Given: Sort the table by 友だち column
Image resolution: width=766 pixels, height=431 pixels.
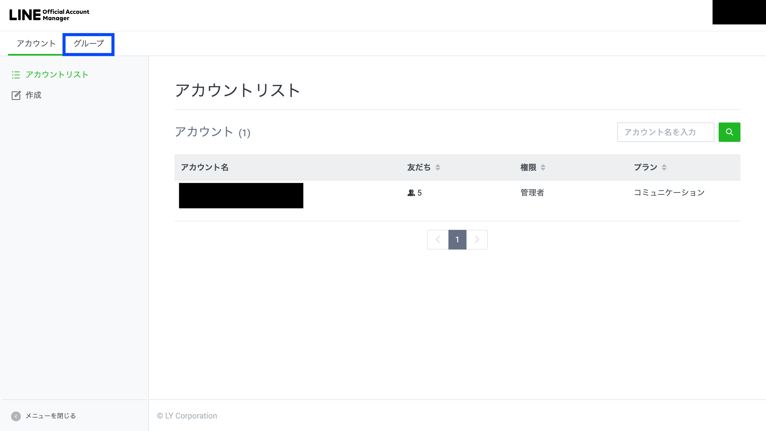Looking at the screenshot, I should coord(438,167).
